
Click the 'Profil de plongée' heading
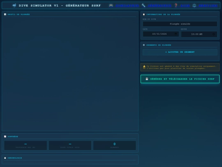click(18, 14)
